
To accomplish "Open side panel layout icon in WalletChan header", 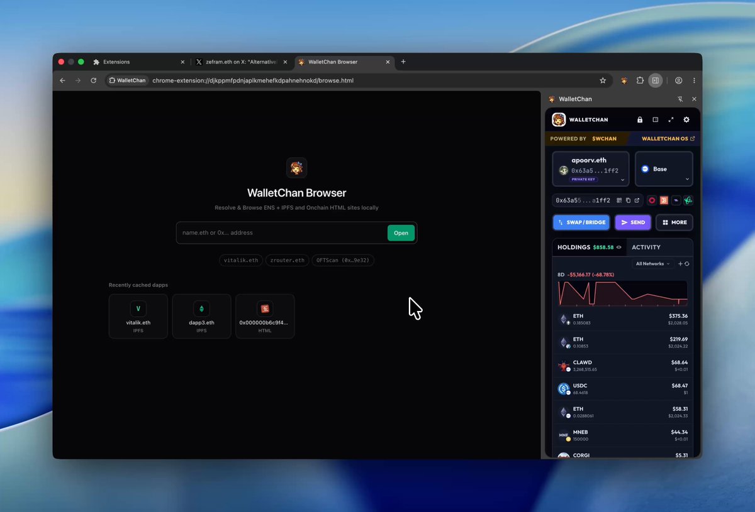I will pyautogui.click(x=655, y=120).
